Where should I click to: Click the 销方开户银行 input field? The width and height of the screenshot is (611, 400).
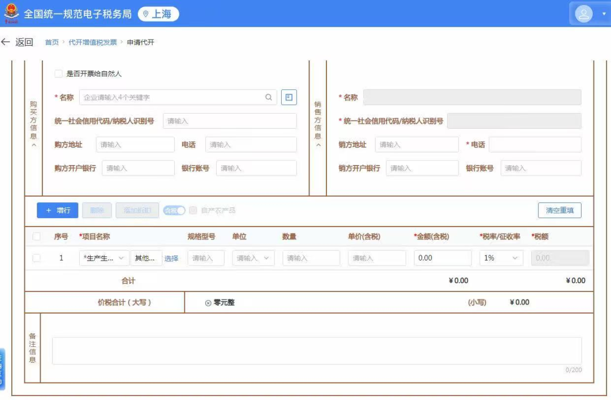[x=423, y=168]
